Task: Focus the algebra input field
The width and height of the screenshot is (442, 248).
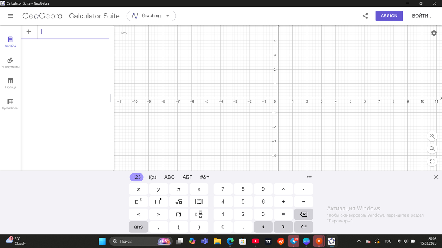Action: [x=73, y=32]
